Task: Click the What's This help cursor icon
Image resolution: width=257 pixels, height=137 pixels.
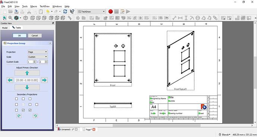Action: pos(72,11)
